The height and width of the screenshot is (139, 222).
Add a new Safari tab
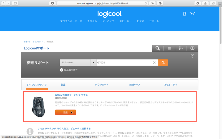pos(220,4)
